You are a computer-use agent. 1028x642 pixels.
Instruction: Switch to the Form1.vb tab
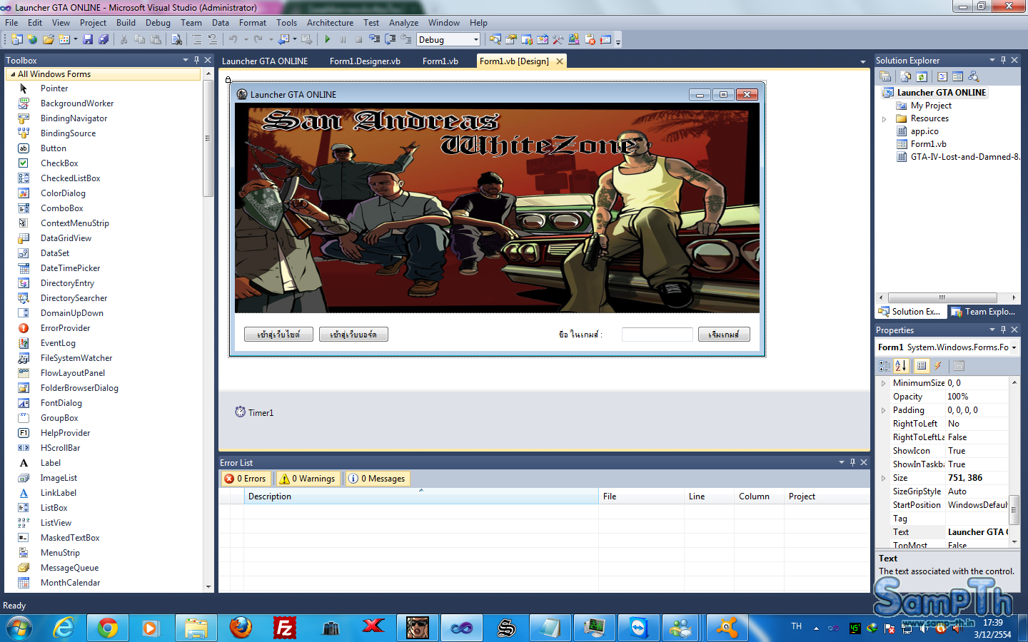440,61
